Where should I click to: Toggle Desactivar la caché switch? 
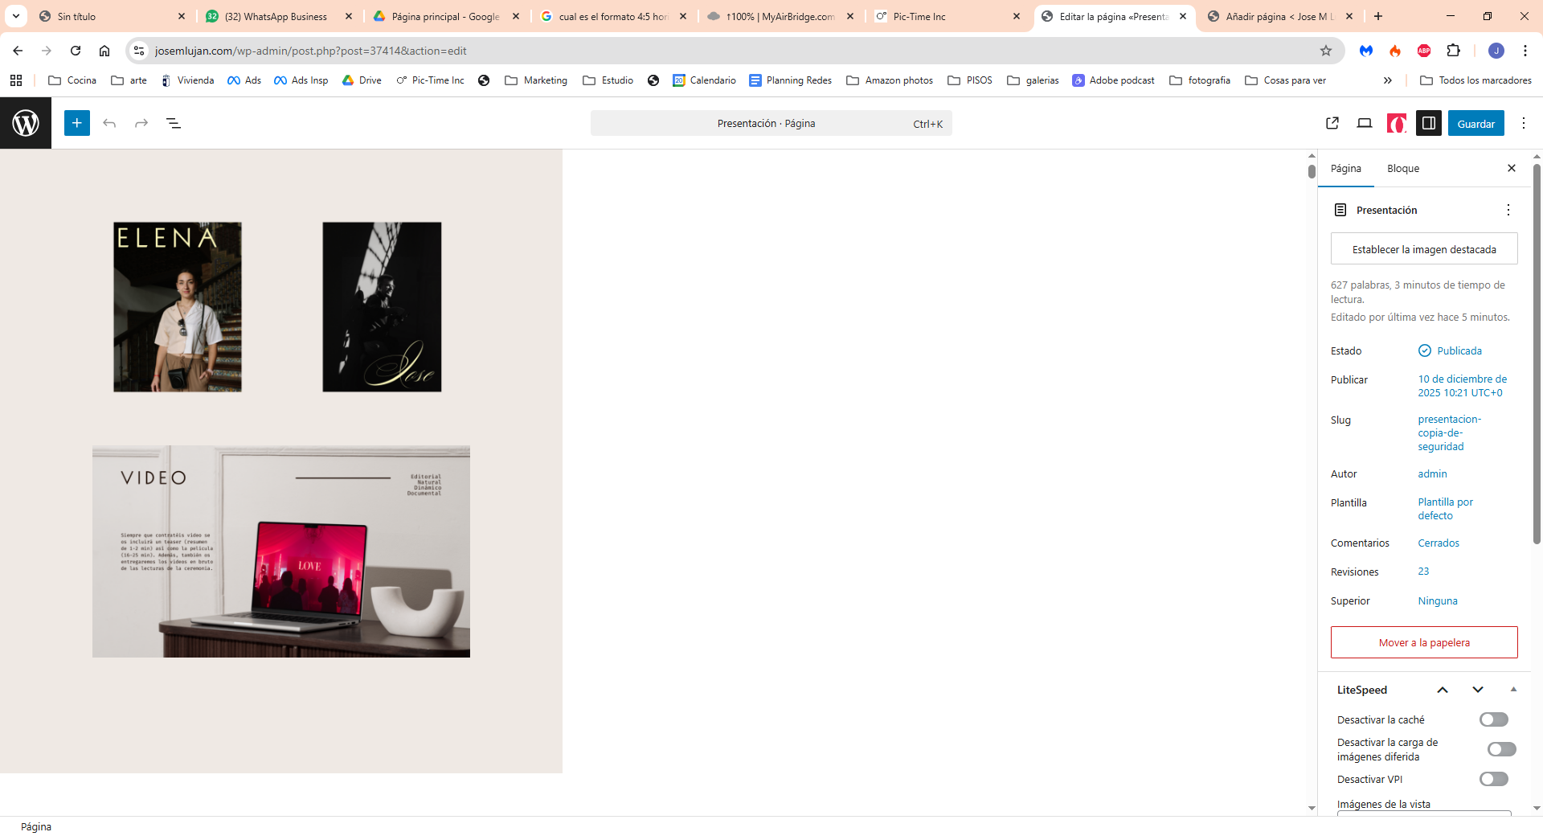click(x=1494, y=719)
